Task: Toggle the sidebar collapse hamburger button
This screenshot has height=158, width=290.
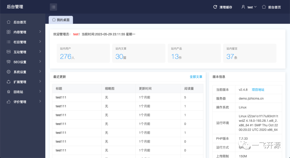Action: coord(53,7)
